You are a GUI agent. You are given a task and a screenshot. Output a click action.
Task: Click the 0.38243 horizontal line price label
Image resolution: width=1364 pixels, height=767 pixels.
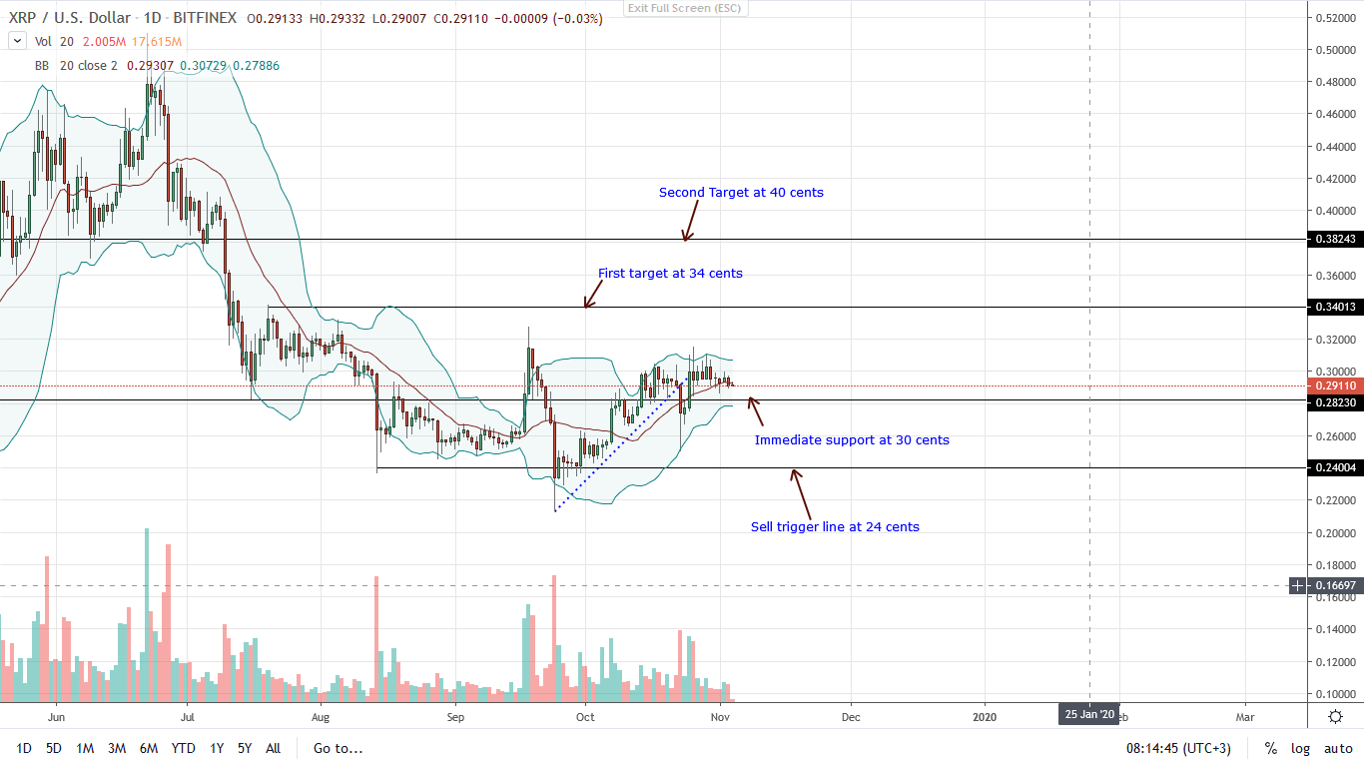1334,241
